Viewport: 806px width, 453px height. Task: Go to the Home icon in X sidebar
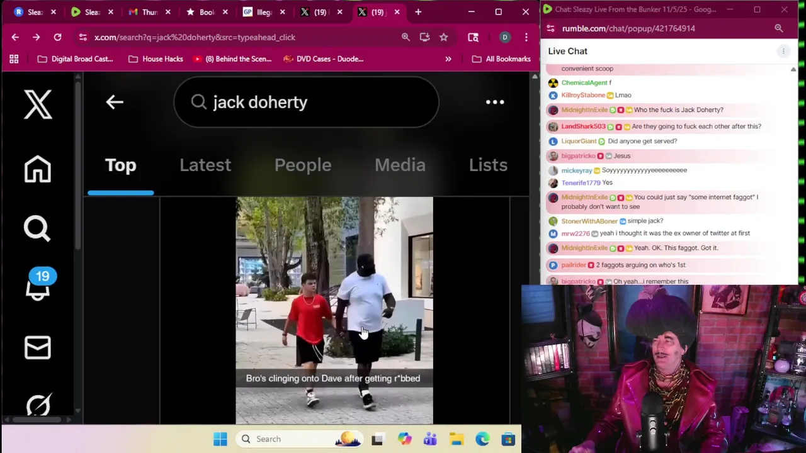38,169
